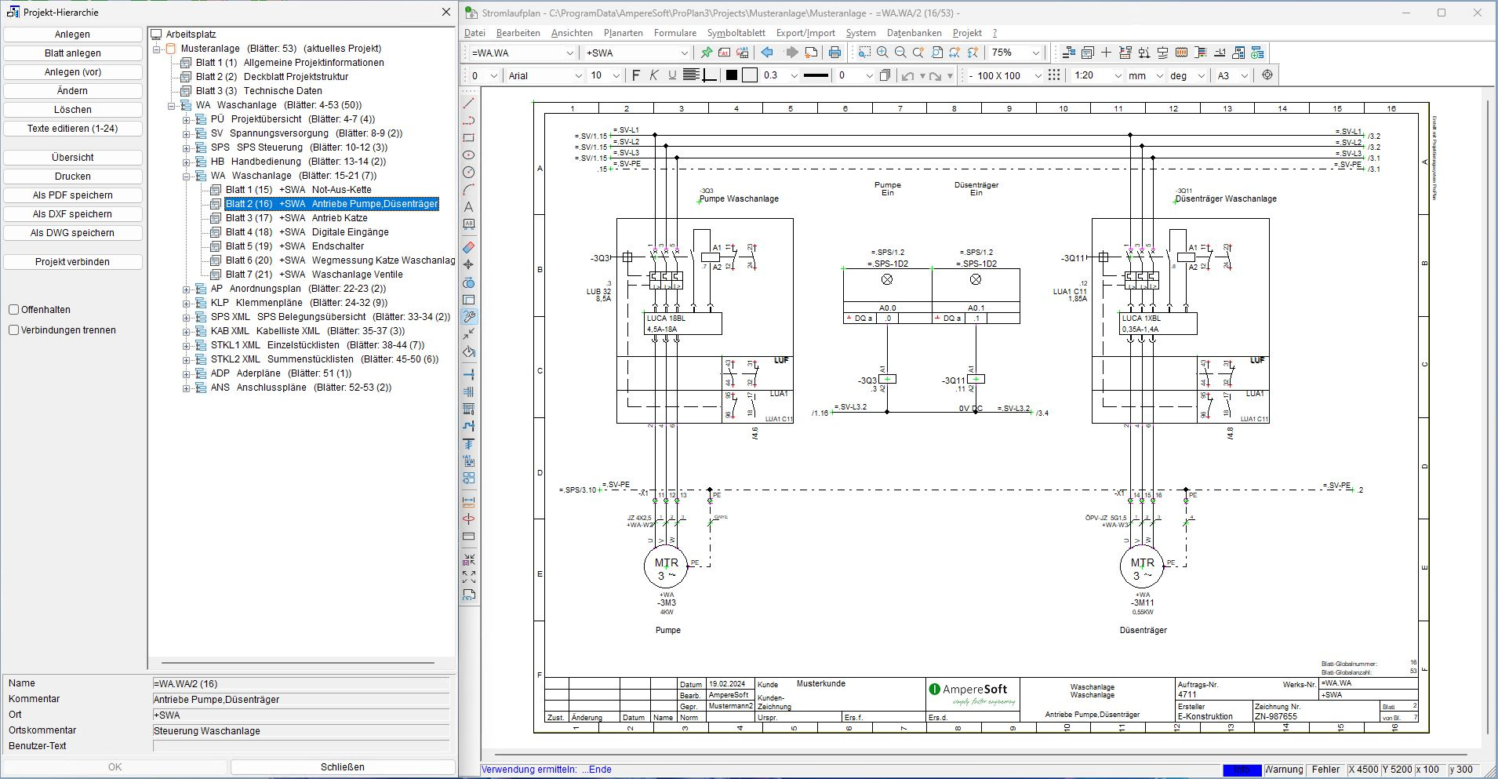
Task: Toggle the Verbindungen trennen checkbox
Action: [x=14, y=330]
